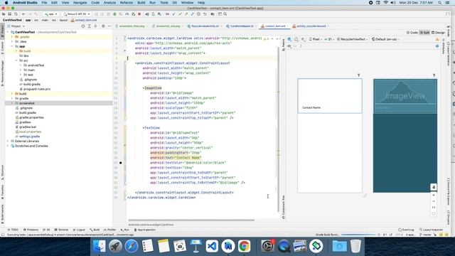Open the Logcat tool window

click(x=79, y=230)
